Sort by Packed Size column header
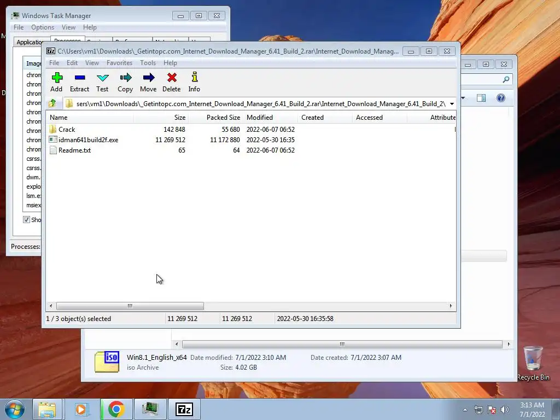The height and width of the screenshot is (420, 560). (x=215, y=117)
